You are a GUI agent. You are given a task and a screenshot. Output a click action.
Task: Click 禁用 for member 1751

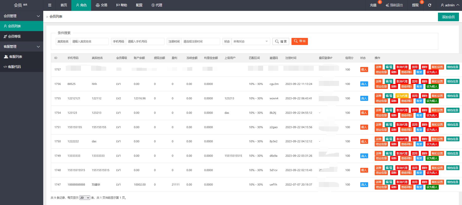(415, 125)
